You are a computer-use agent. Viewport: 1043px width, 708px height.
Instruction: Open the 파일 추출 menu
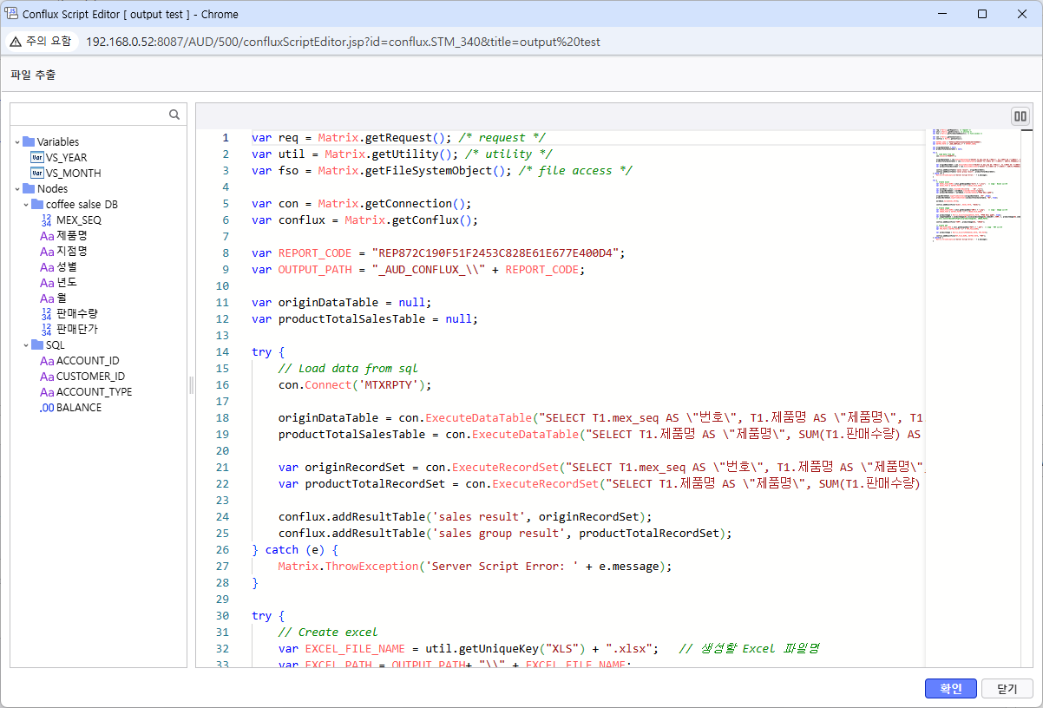pos(33,75)
